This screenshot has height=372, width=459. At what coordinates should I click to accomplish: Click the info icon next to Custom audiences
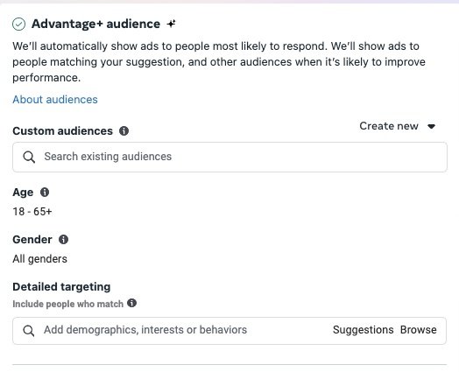coord(124,130)
